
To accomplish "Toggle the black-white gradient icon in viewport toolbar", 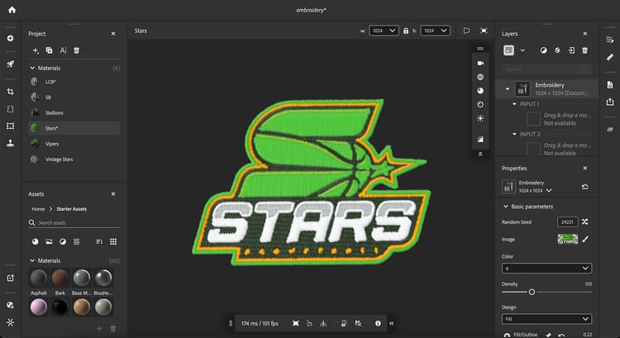I will (480, 139).
